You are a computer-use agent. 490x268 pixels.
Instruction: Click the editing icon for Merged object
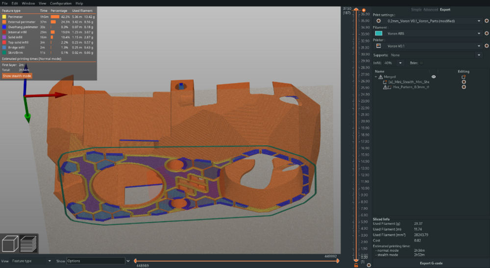464,77
